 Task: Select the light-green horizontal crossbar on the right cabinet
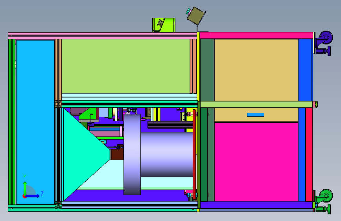[256, 105]
